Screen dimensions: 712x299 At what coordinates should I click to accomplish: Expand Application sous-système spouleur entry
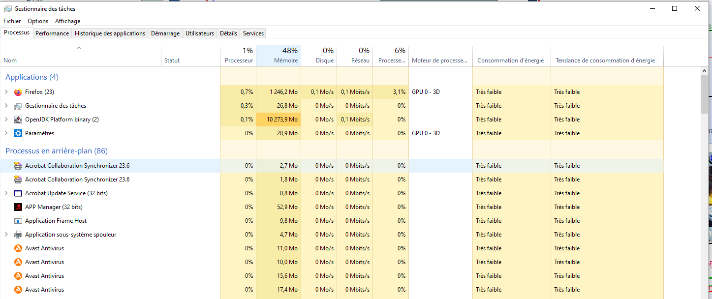[6, 235]
